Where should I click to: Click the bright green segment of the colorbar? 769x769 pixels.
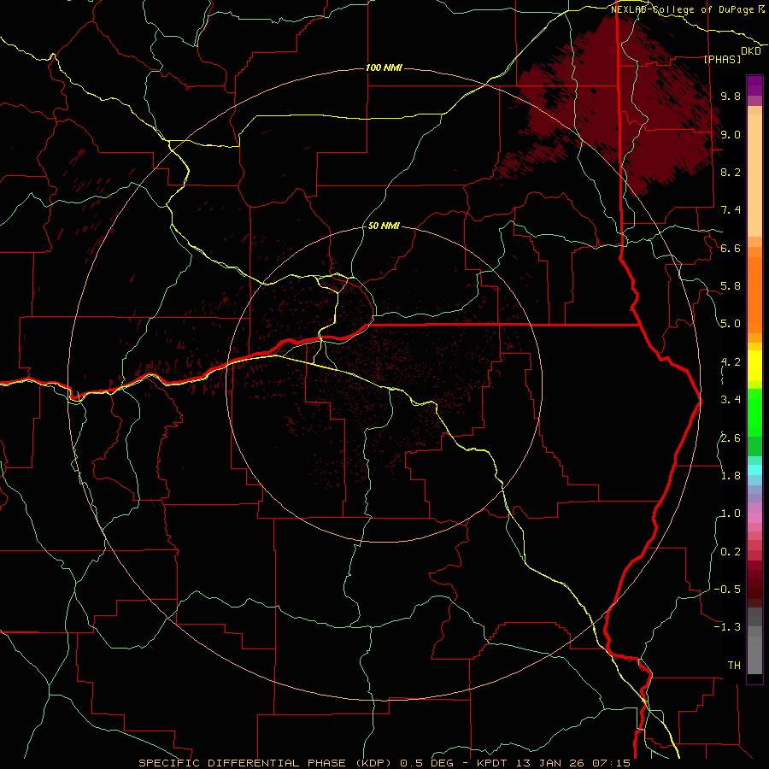click(754, 412)
